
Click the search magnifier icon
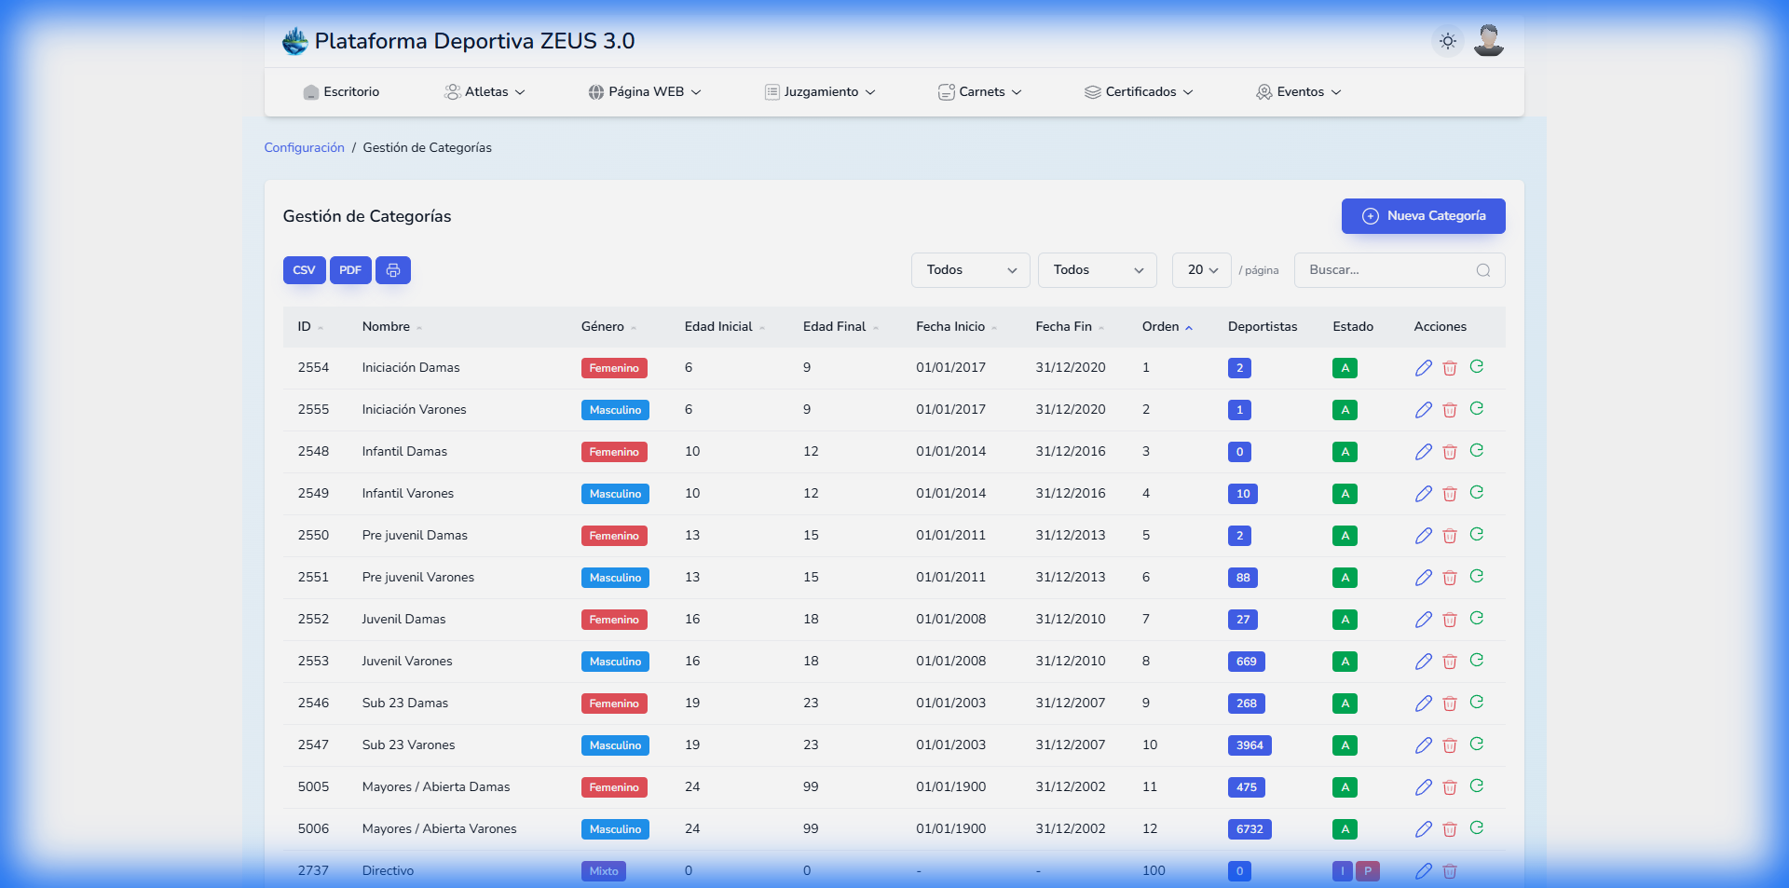(1482, 270)
